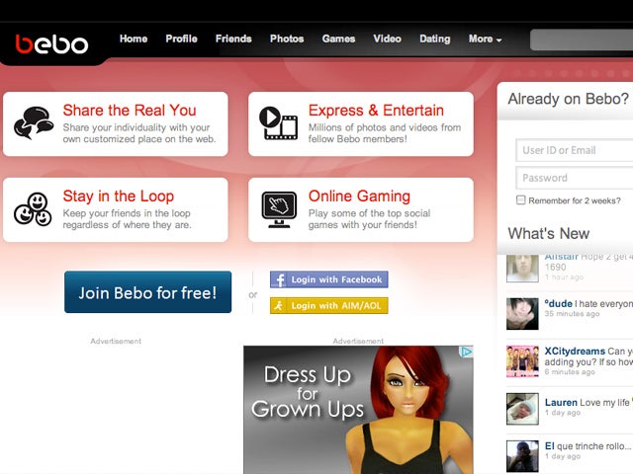Viewport: 633px width, 474px height.
Task: Open the Home menu item
Action: pyautogui.click(x=134, y=39)
